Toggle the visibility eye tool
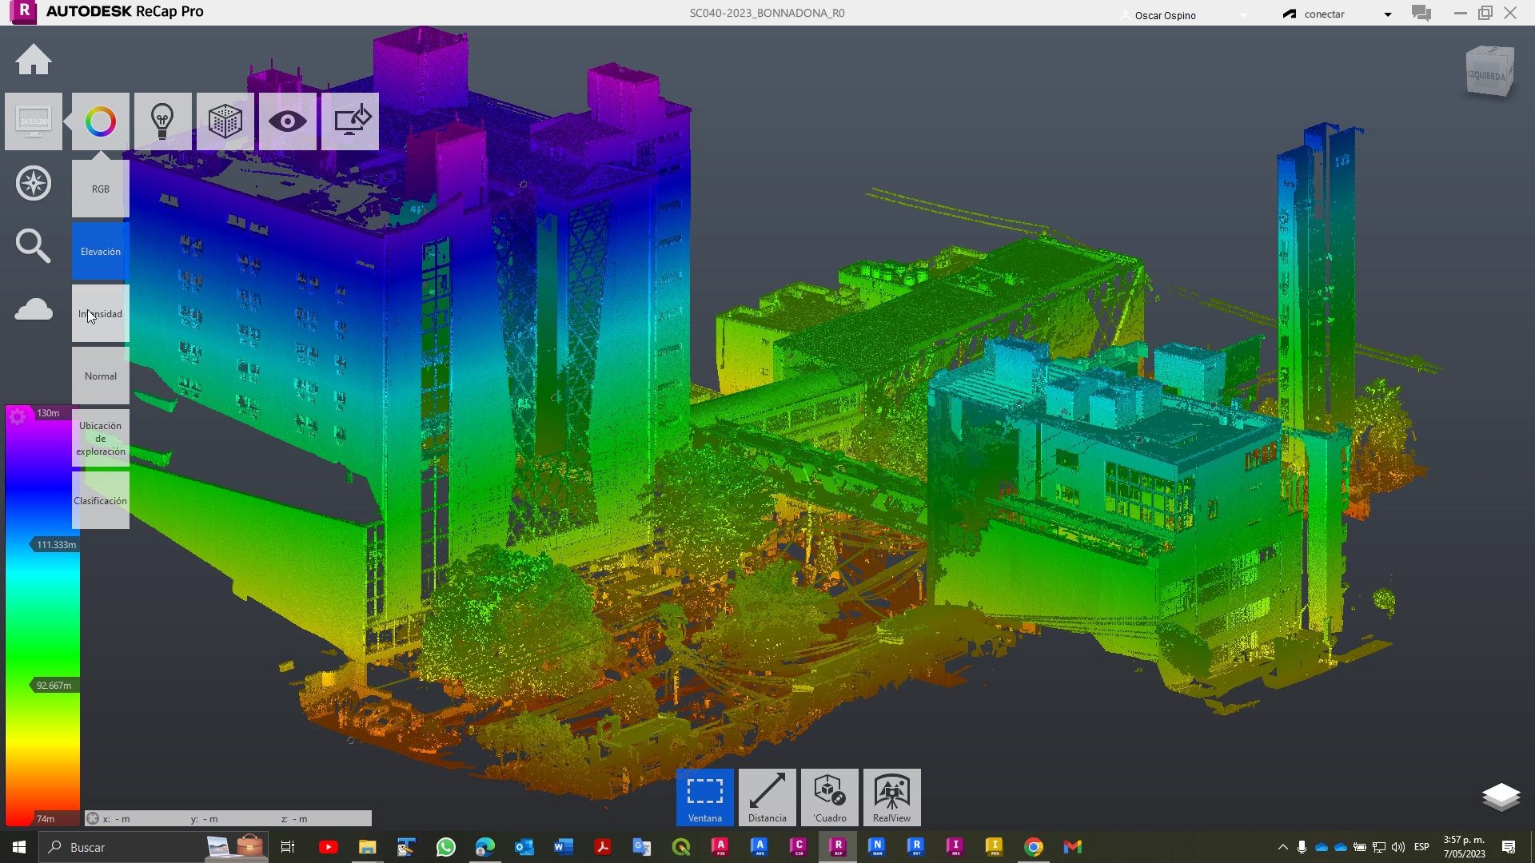Image resolution: width=1535 pixels, height=863 pixels. click(288, 121)
